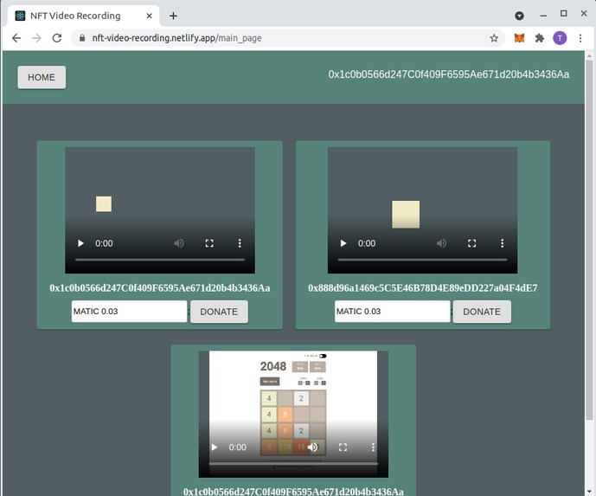Click the page vertical scrollbar
The height and width of the screenshot is (496, 596).
click(589, 240)
